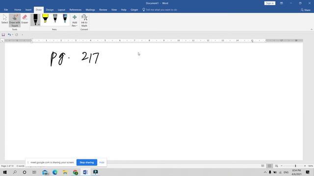314x176 pixels.
Task: Open the Design tab
Action: [x=50, y=10]
